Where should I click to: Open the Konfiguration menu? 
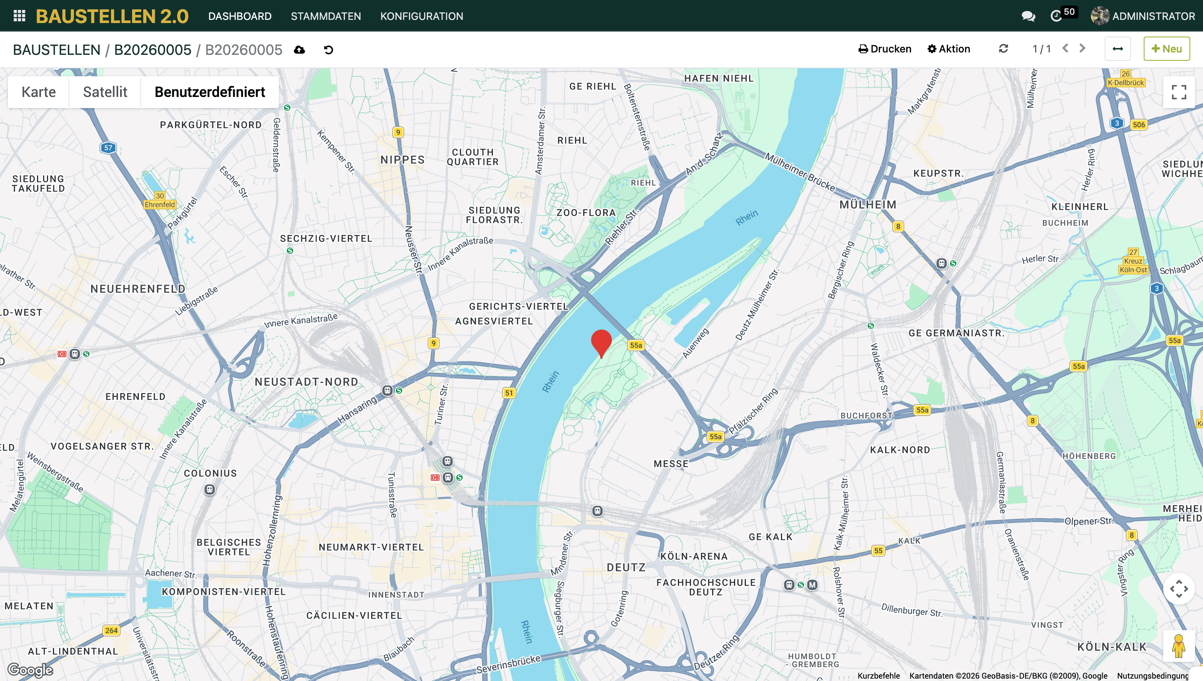coord(421,16)
